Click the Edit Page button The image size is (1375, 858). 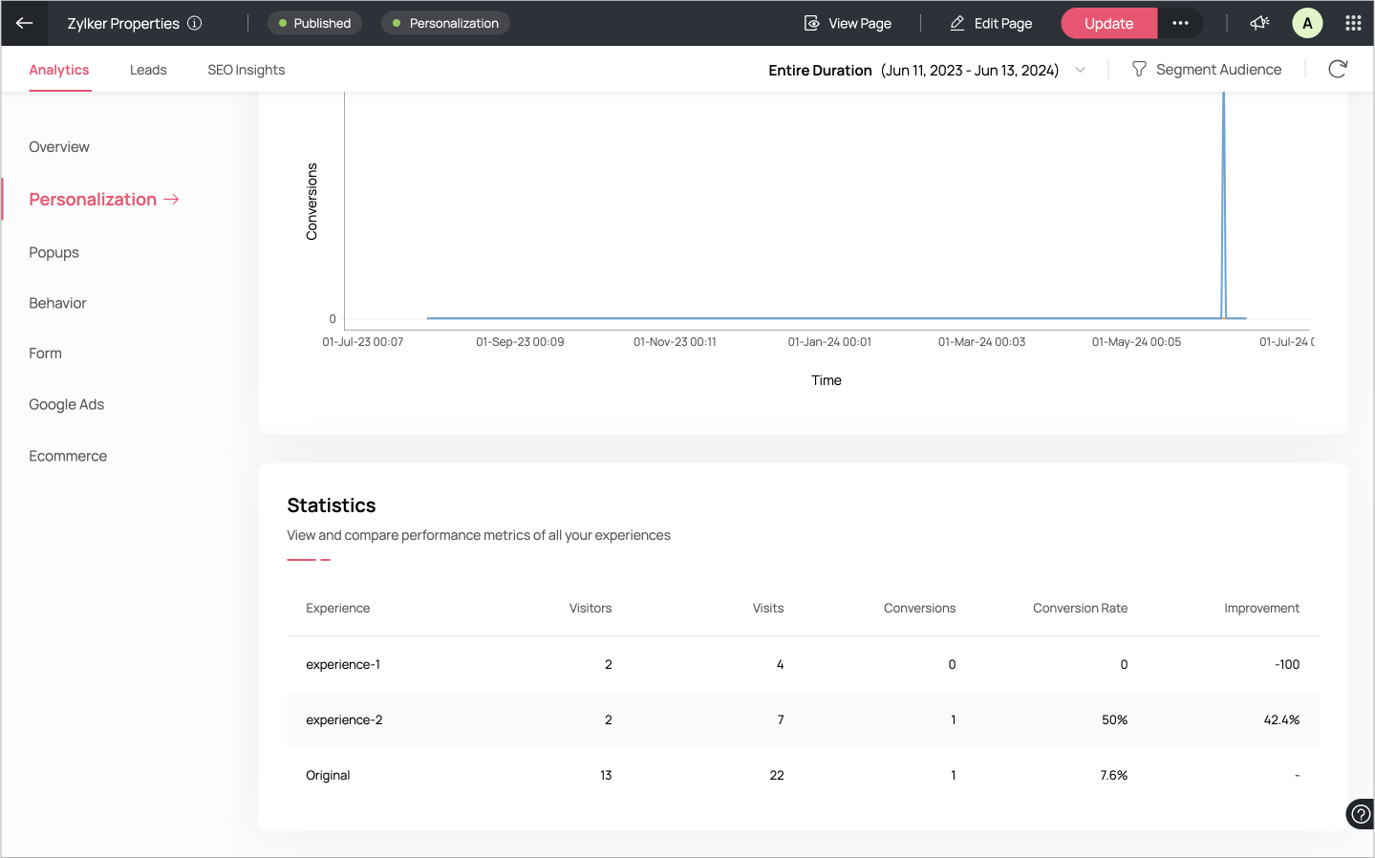991,23
